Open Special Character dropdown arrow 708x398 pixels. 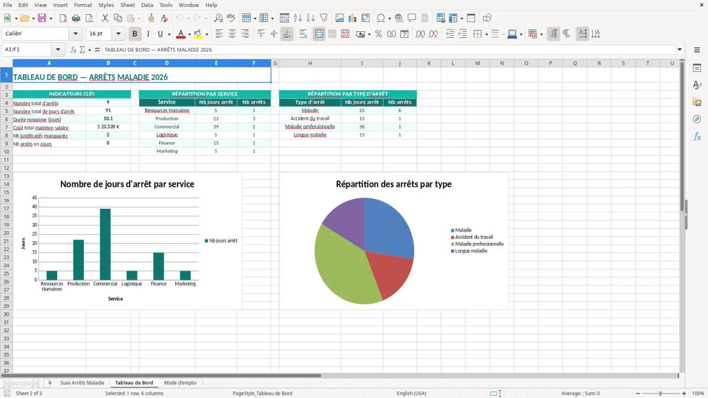(x=389, y=18)
